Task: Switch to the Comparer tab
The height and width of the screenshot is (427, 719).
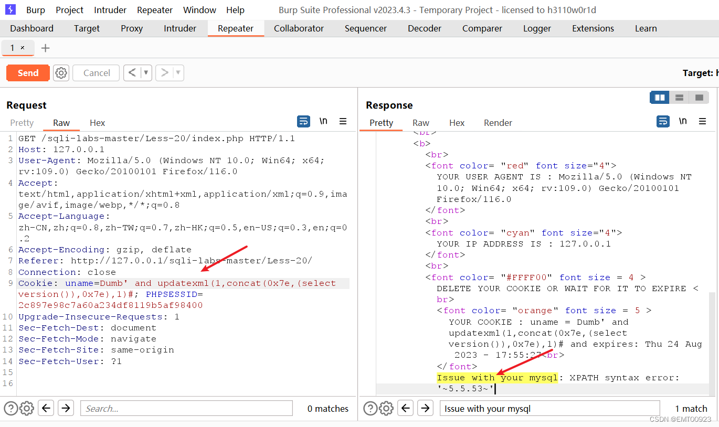Action: click(x=482, y=28)
